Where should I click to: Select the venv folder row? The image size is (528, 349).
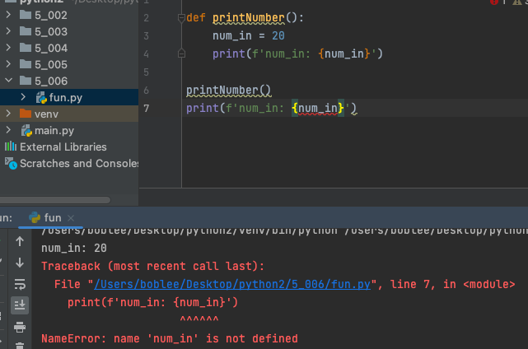pyautogui.click(x=69, y=114)
